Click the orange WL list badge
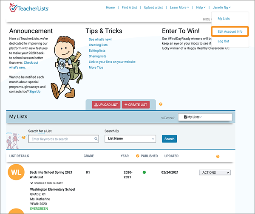The width and height of the screenshot is (255, 214). pyautogui.click(x=16, y=172)
